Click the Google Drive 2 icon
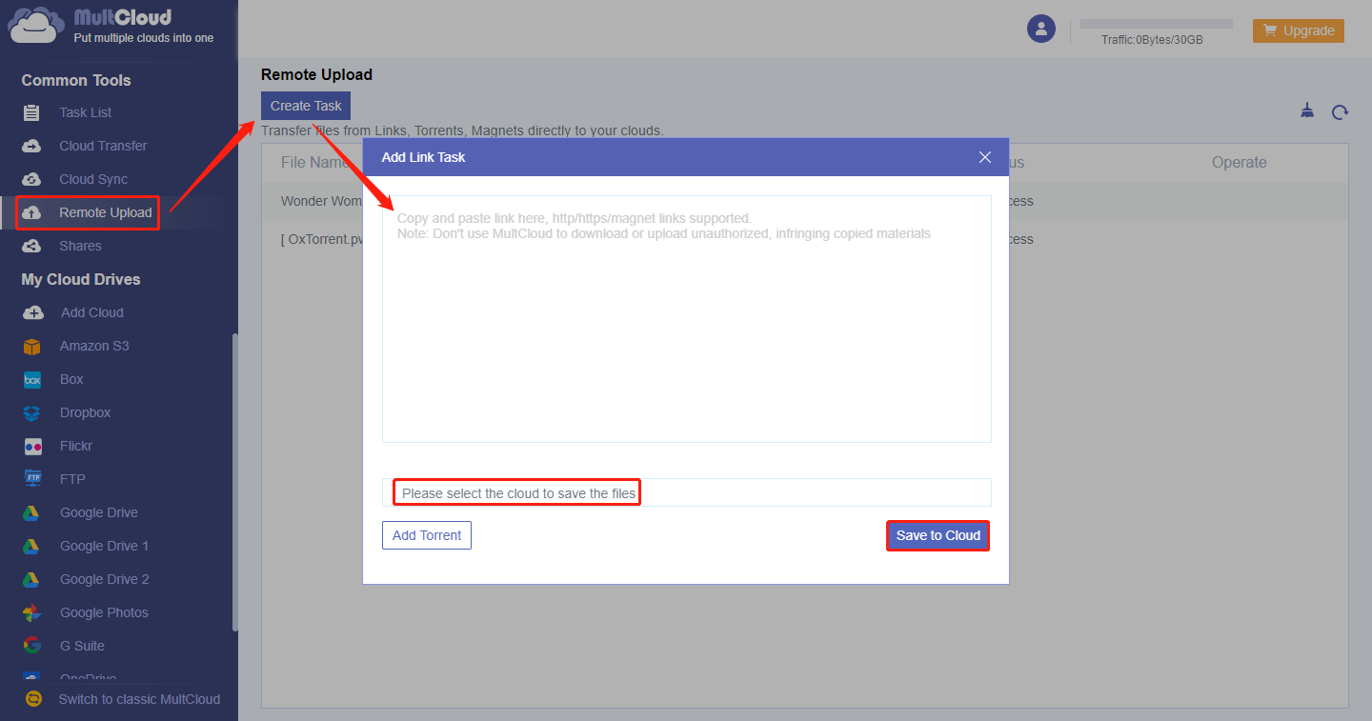Screen dimensions: 1372x721 tap(31, 579)
